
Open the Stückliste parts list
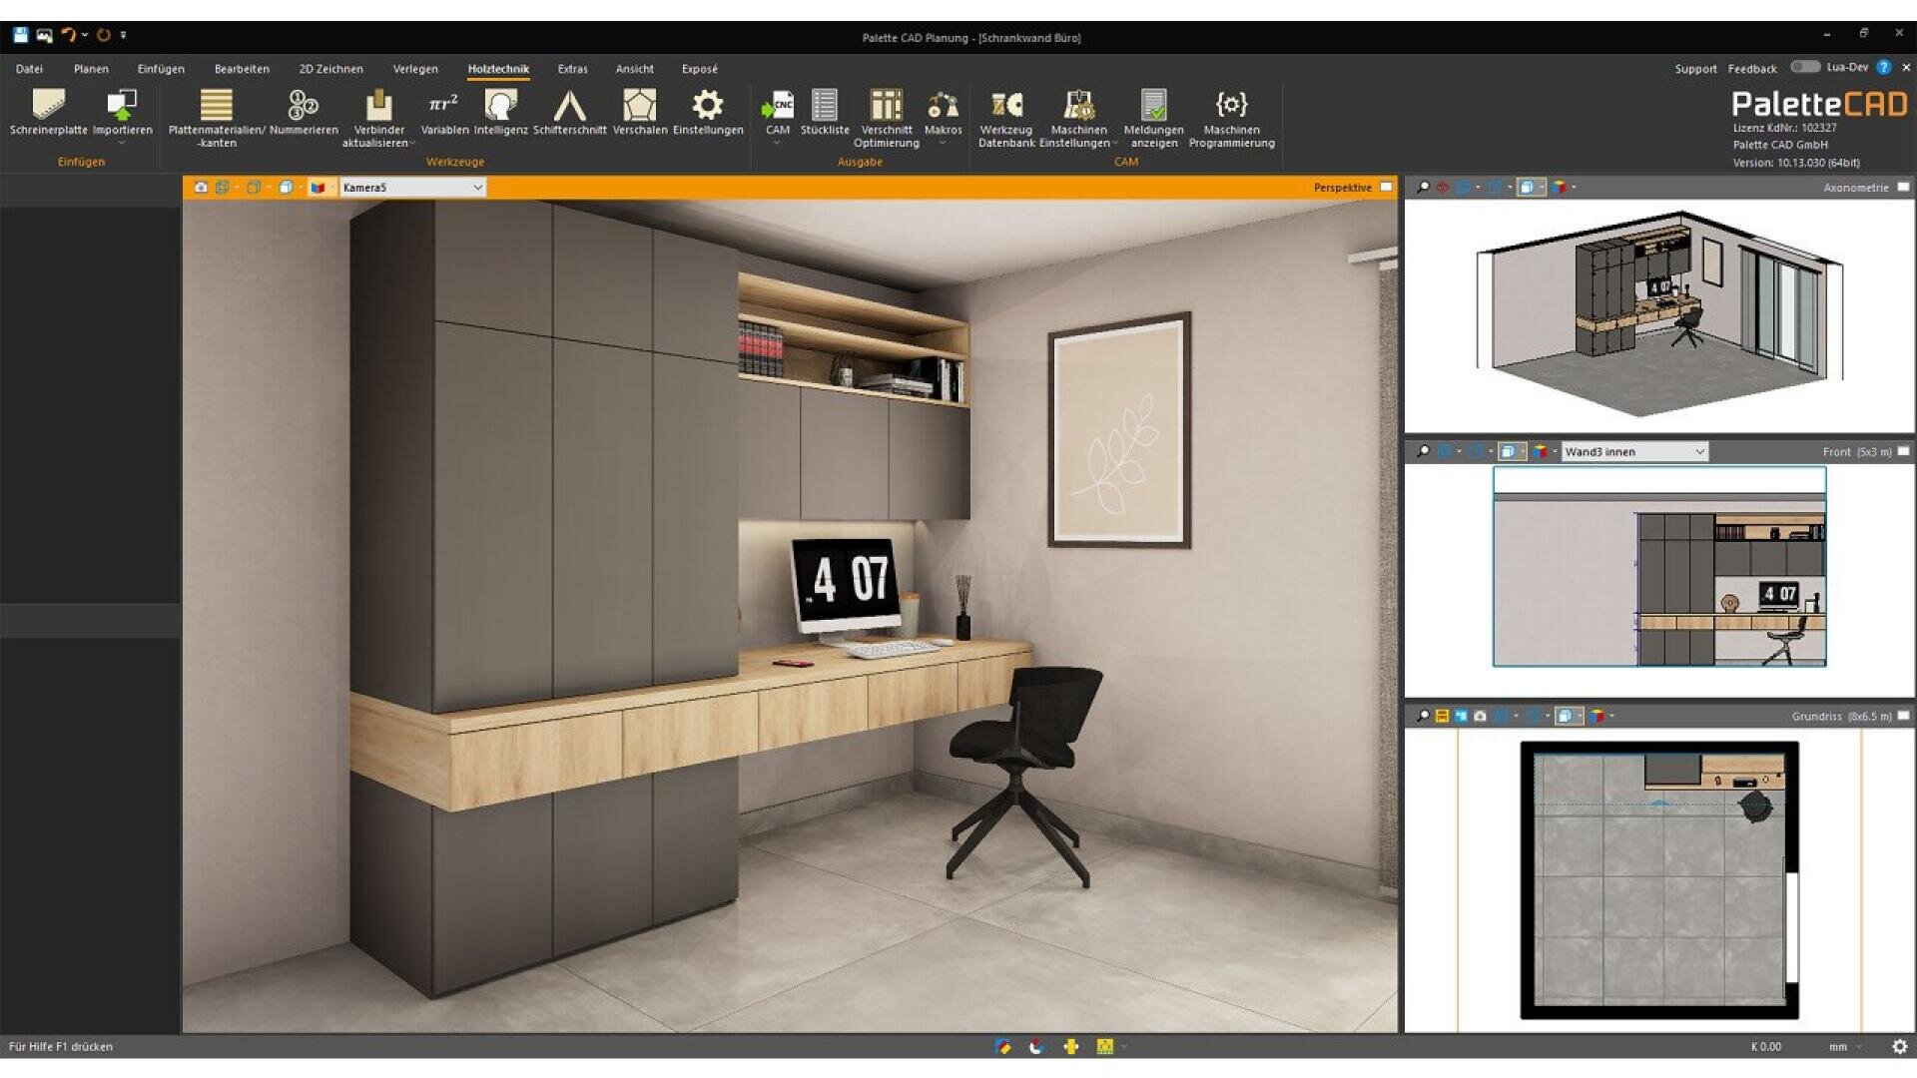click(x=824, y=111)
